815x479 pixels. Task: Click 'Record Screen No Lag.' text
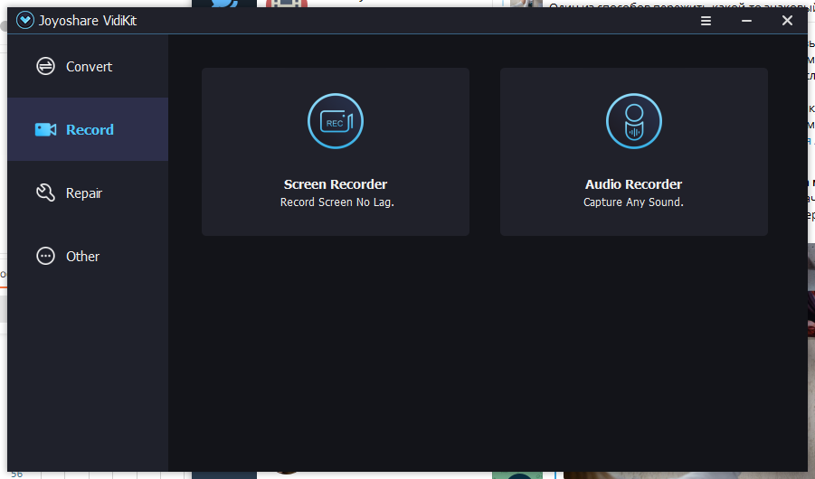[x=336, y=202]
